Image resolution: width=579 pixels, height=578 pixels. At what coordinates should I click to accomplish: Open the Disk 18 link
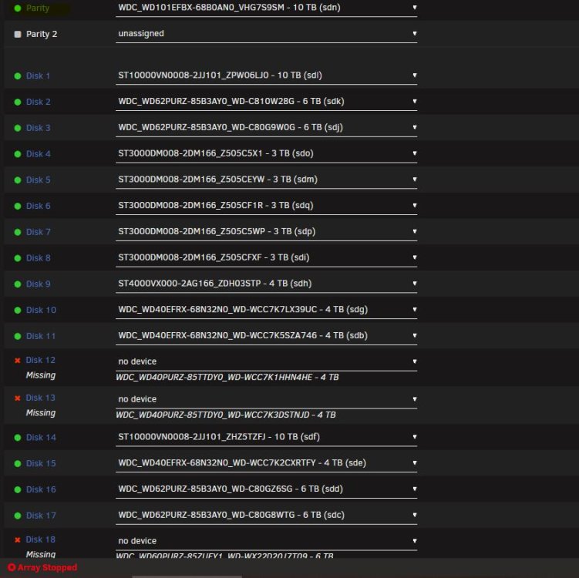click(x=40, y=539)
